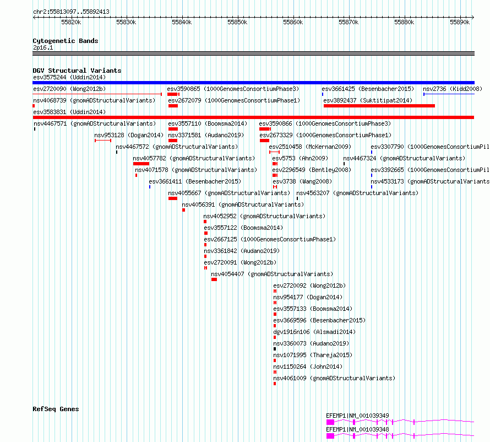Open the nsv3361842 (Audano2019) variant label
Viewport: 490px width, 442px height.
click(242, 251)
